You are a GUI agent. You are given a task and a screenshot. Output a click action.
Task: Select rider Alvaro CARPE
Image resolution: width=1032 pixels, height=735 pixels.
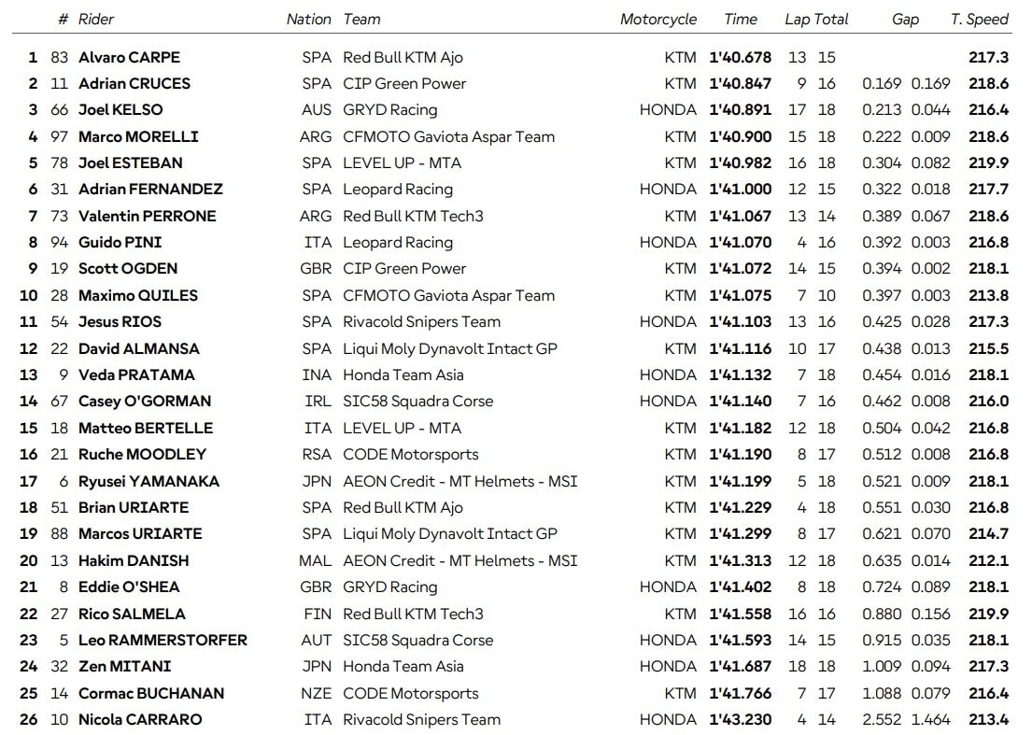pyautogui.click(x=129, y=57)
